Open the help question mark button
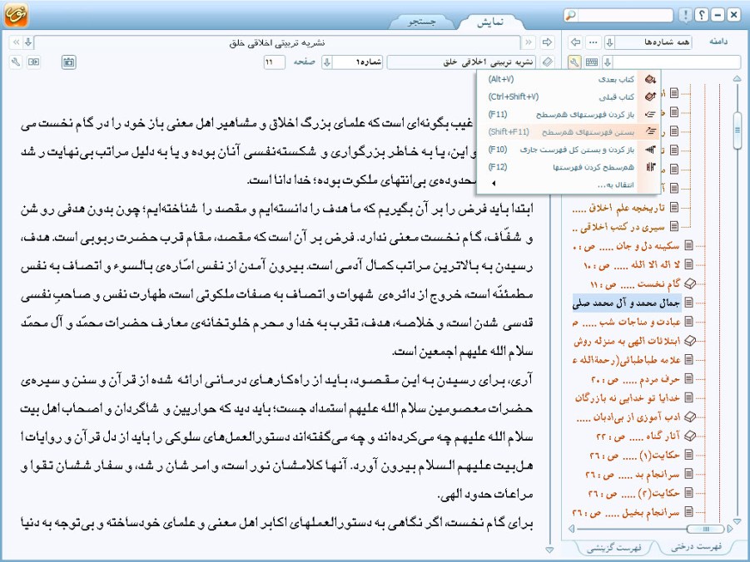The image size is (750, 562). (x=701, y=15)
